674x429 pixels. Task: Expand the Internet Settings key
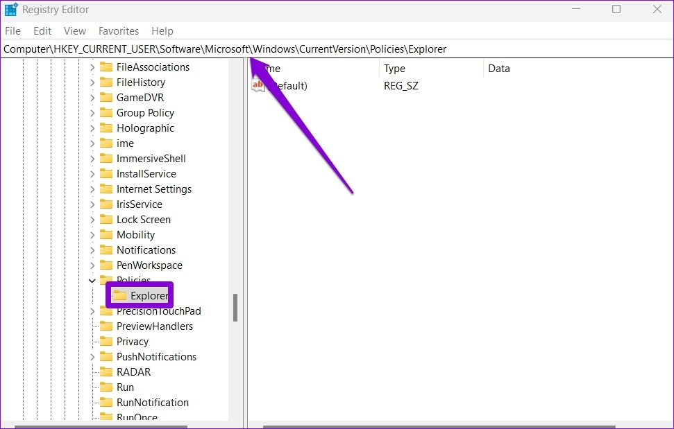(92, 189)
